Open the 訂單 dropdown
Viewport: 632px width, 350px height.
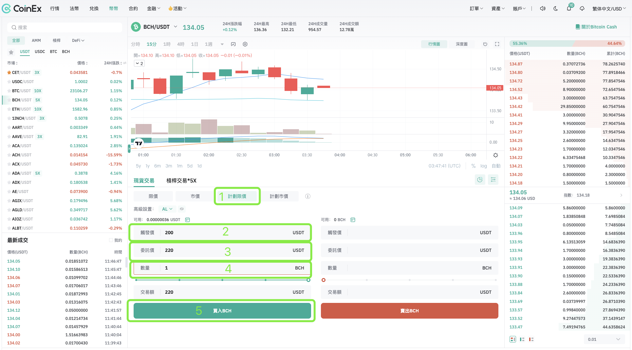pos(476,9)
